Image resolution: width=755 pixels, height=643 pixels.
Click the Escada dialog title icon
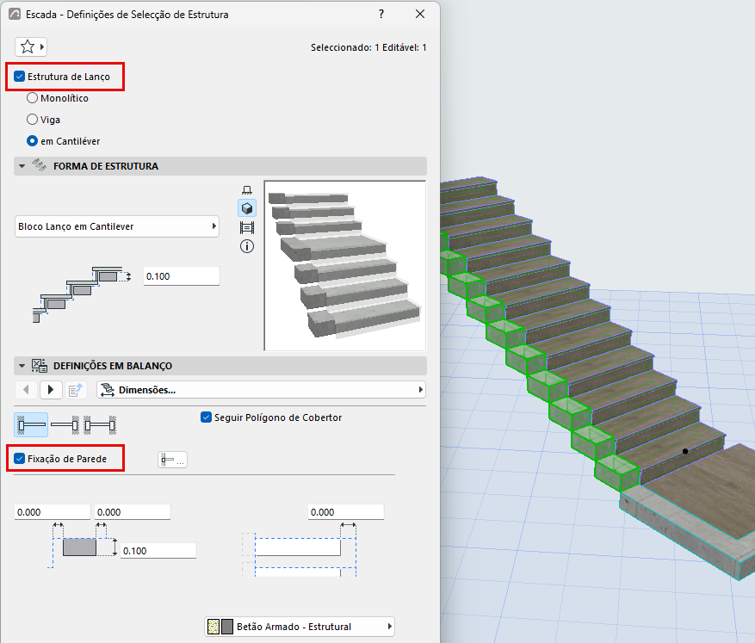click(15, 14)
